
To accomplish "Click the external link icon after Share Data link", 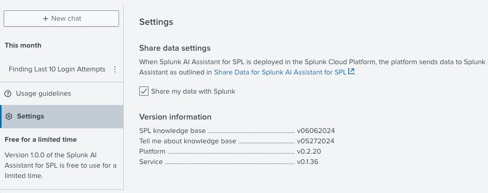I will click(x=351, y=71).
